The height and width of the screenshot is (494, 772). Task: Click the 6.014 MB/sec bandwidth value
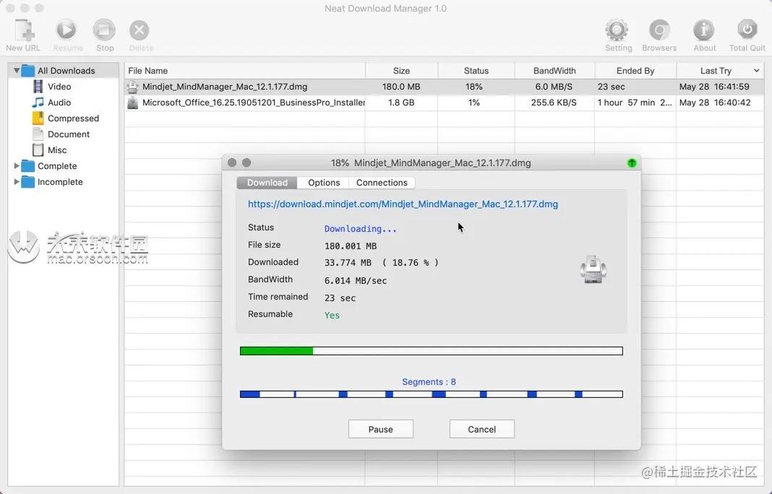point(356,281)
